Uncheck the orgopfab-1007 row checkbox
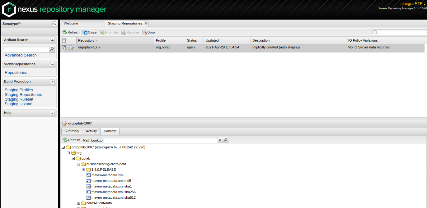 point(63,47)
